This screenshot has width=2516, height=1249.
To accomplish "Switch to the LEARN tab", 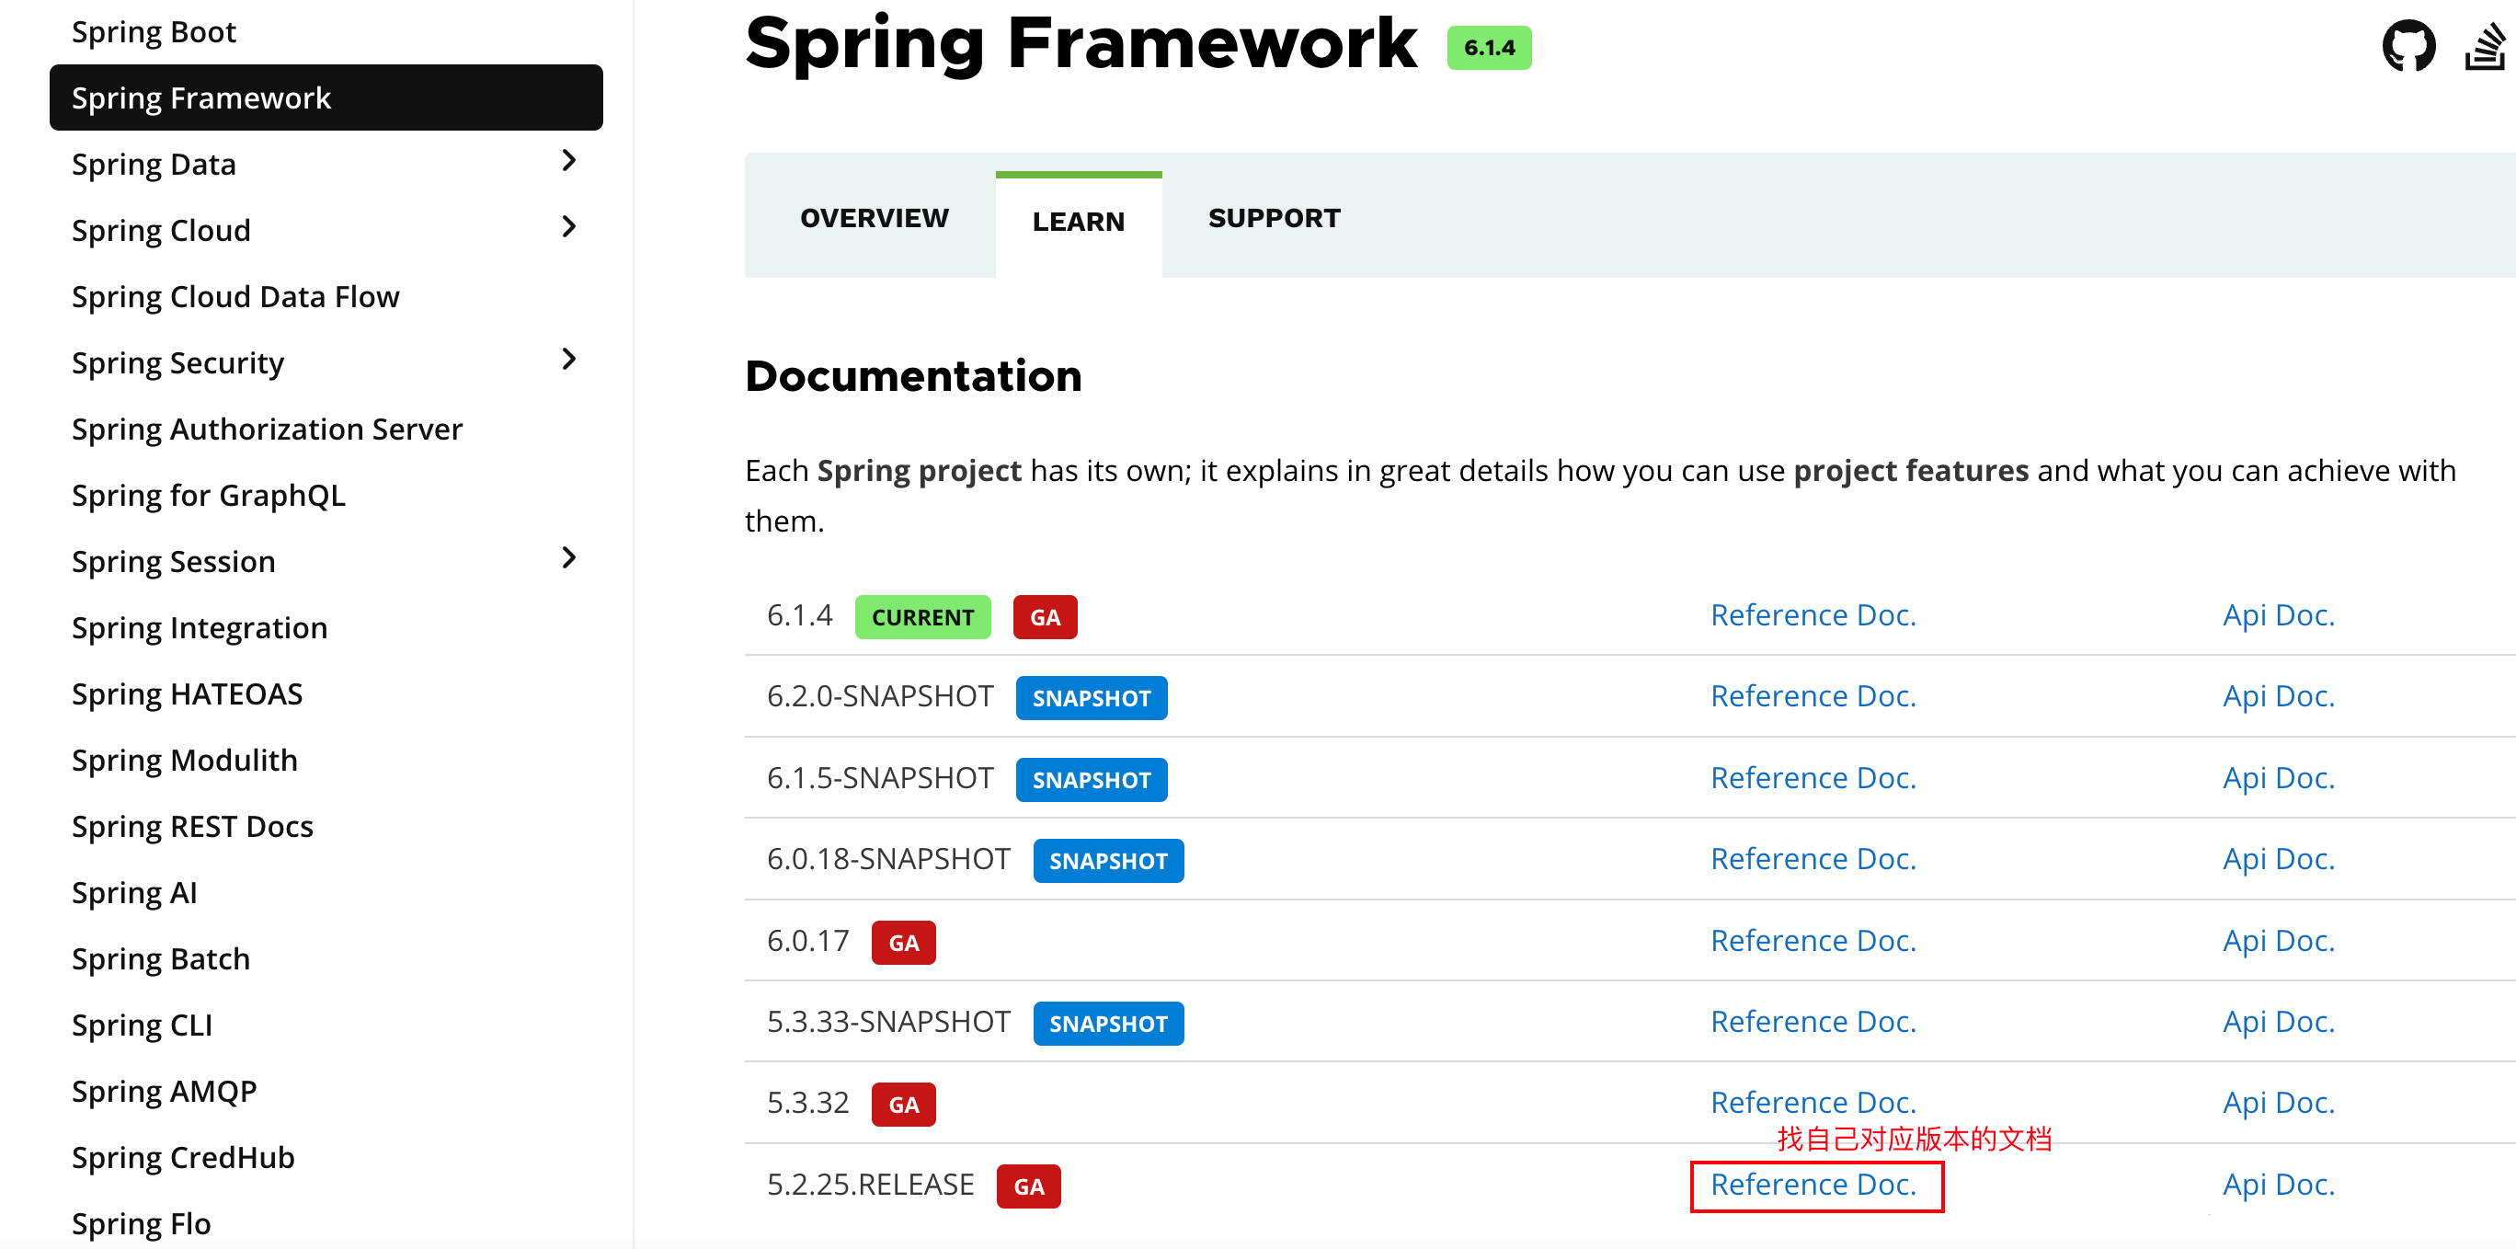I will (1079, 222).
